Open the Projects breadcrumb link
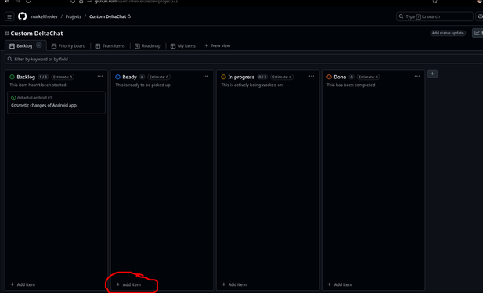Viewport: 483px width, 293px height. click(74, 16)
